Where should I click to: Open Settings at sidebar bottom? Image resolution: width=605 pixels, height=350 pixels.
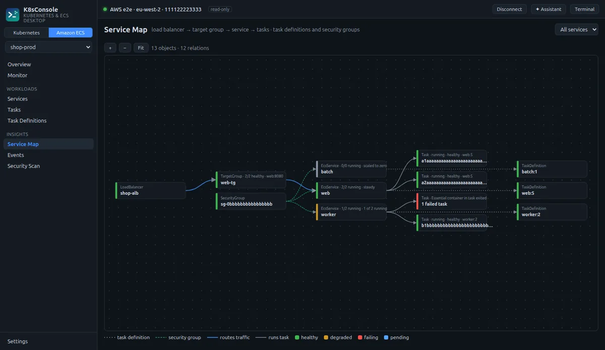click(48, 341)
